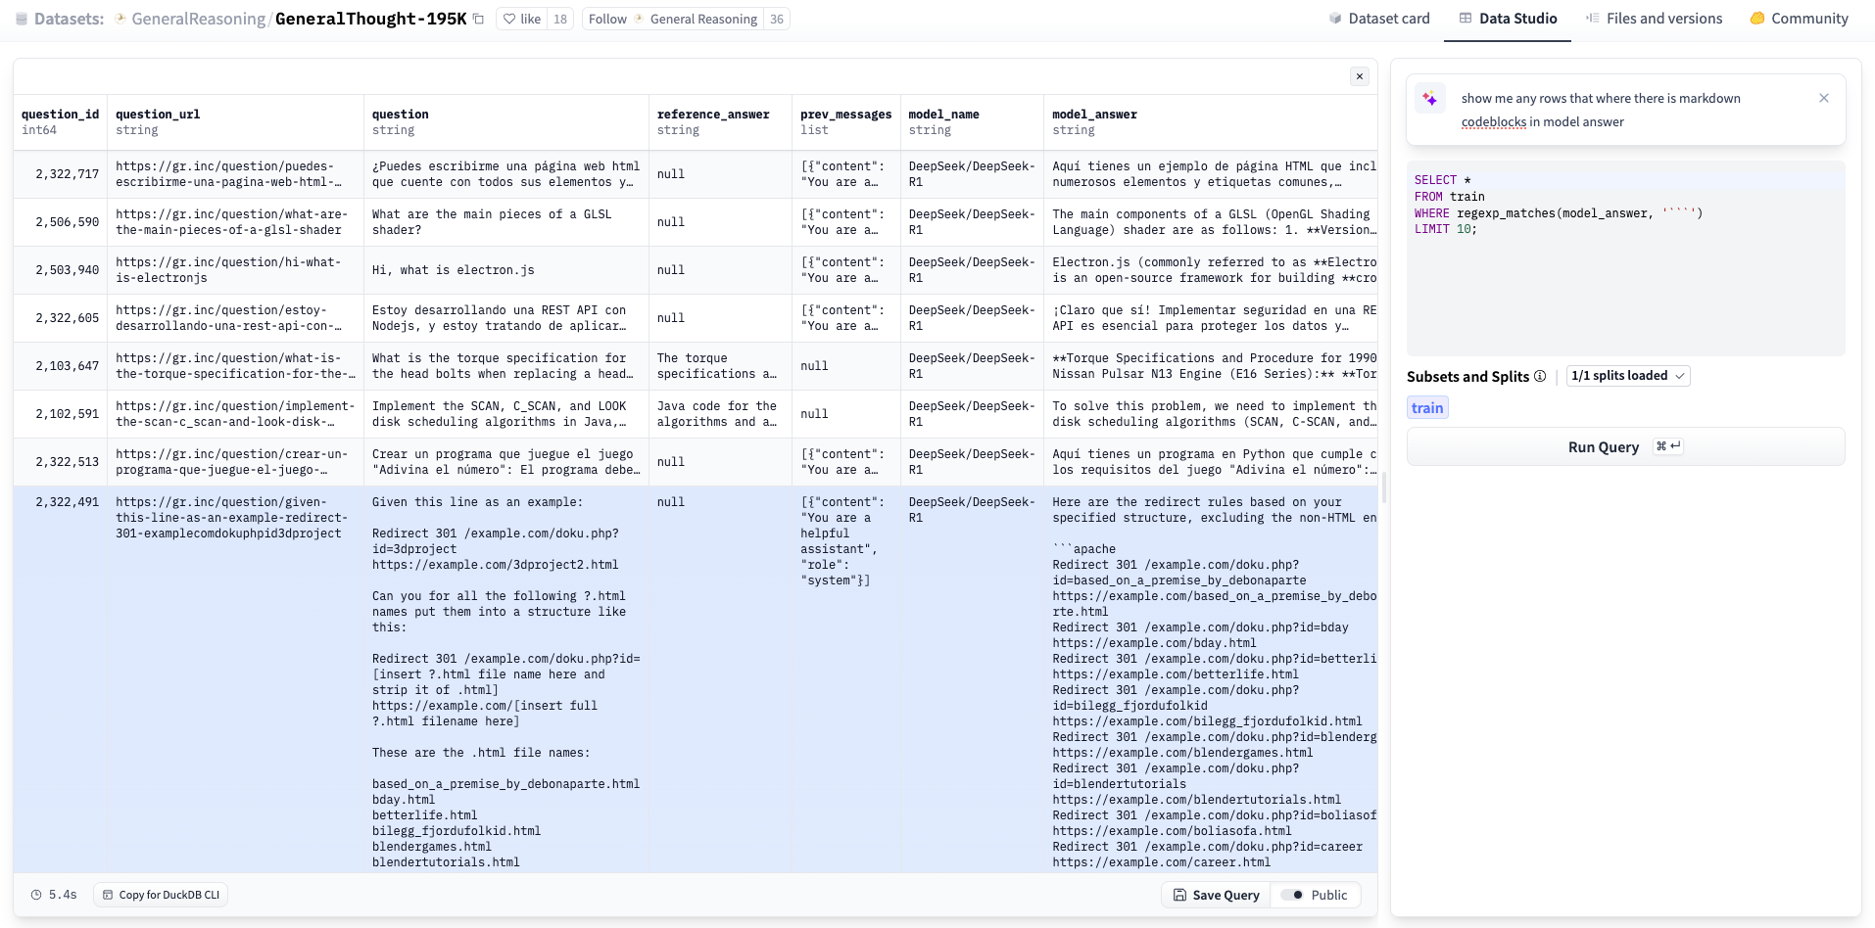The width and height of the screenshot is (1875, 928).
Task: Click the Hugging Face datasets icon
Action: [22, 19]
